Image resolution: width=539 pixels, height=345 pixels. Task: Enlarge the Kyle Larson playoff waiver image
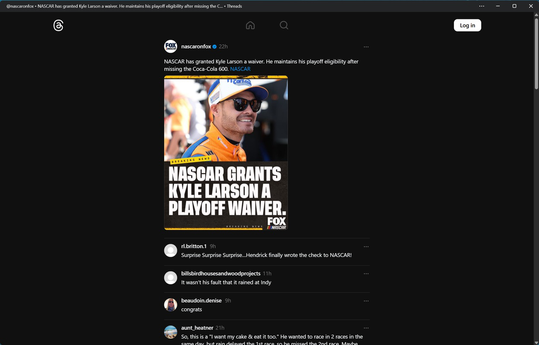(226, 153)
